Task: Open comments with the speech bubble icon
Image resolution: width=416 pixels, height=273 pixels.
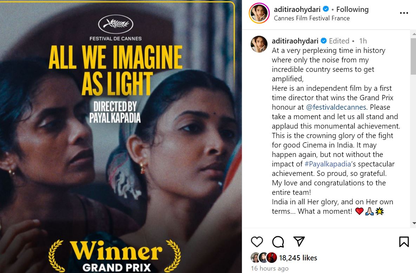Action: click(278, 241)
